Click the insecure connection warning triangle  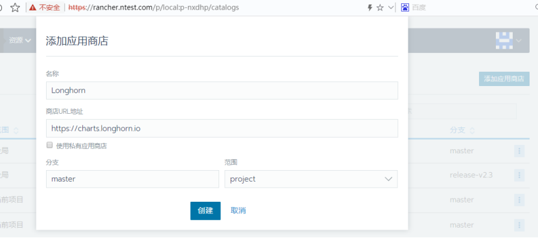32,8
